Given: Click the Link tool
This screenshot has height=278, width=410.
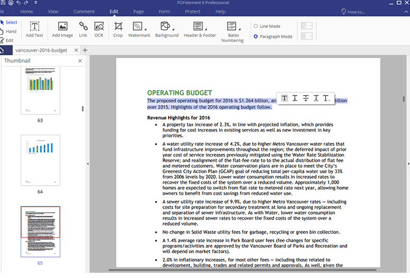Looking at the screenshot, I should point(83,30).
